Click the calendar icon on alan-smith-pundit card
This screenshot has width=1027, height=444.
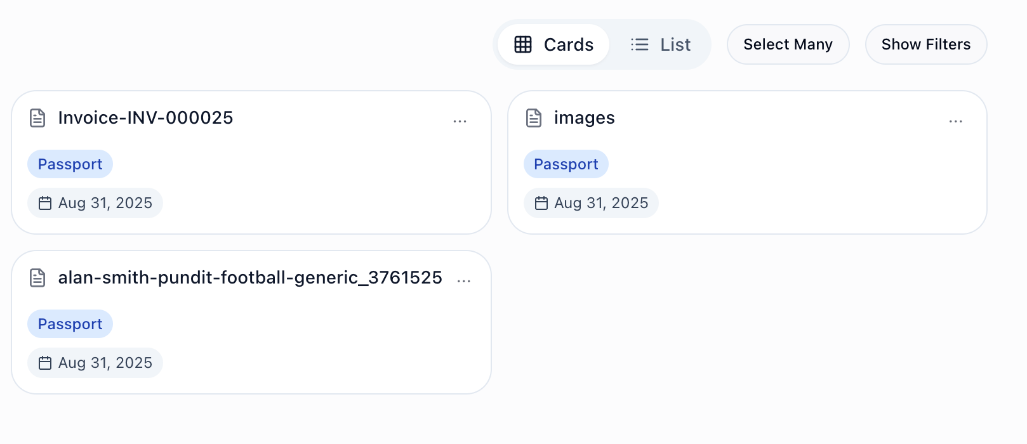[45, 363]
